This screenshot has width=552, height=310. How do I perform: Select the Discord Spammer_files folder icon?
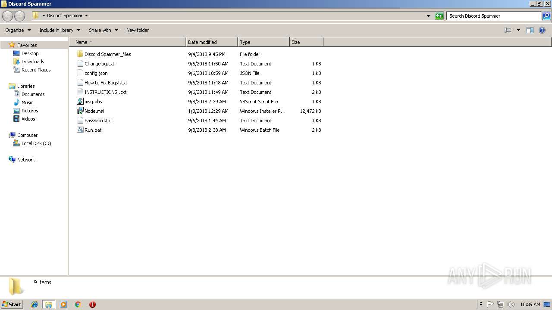point(80,54)
